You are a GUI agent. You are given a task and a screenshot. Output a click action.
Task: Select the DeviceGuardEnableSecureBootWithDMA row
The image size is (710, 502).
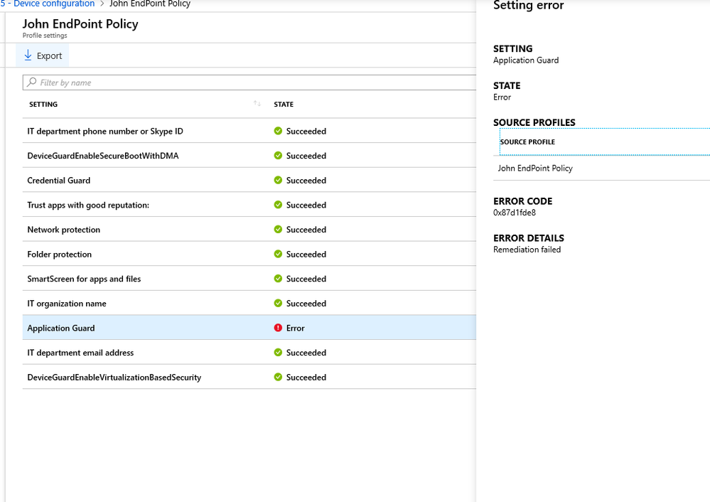coord(103,156)
